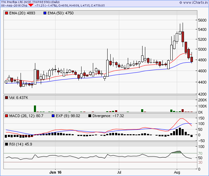The width and height of the screenshot is (209, 176).
Task: Click the 08-Aug-2016 Chg date text
Action: pyautogui.click(x=14, y=5)
